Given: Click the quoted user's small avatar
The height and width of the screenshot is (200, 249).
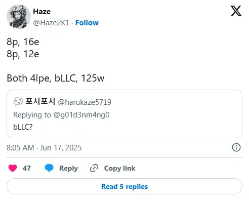Looking at the screenshot, I should point(18,102).
